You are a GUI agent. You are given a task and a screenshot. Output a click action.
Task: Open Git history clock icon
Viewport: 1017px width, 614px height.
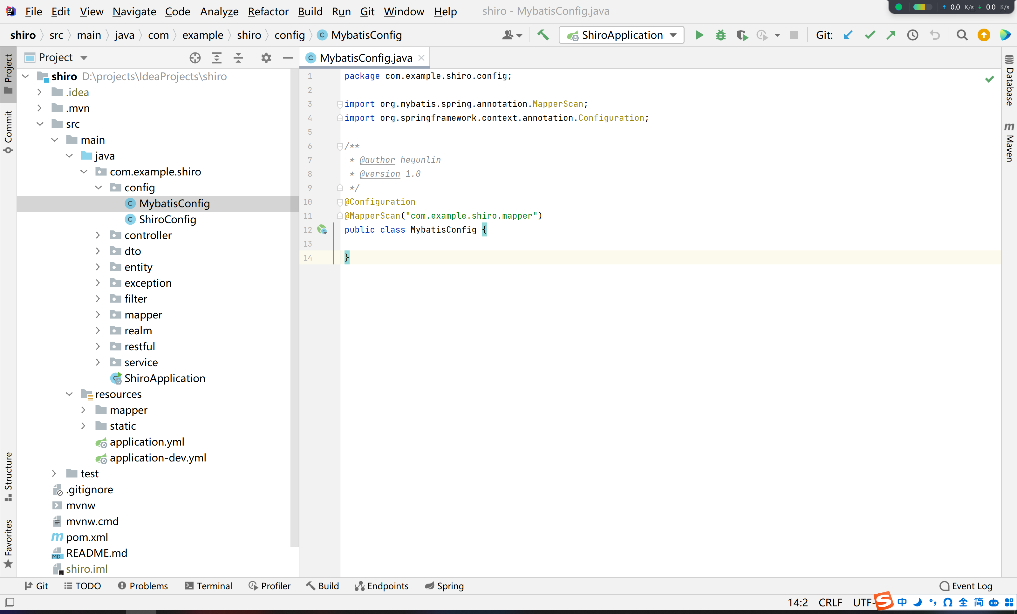click(x=912, y=35)
